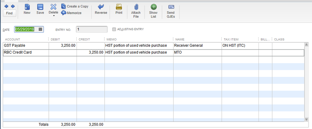Click the Find button
The width and height of the screenshot is (312, 129).
click(9, 13)
